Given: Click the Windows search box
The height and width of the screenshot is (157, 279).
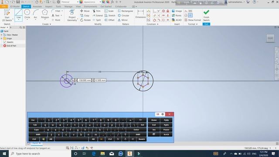Looking at the screenshot, I should pyautogui.click(x=40, y=154).
